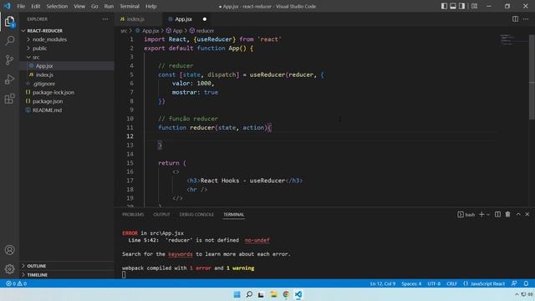Open the File menu

tap(21, 6)
